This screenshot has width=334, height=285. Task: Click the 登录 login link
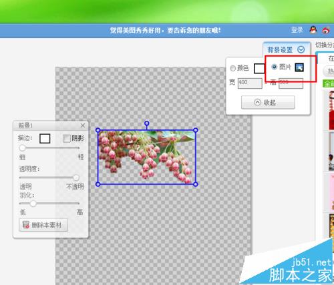point(297,30)
